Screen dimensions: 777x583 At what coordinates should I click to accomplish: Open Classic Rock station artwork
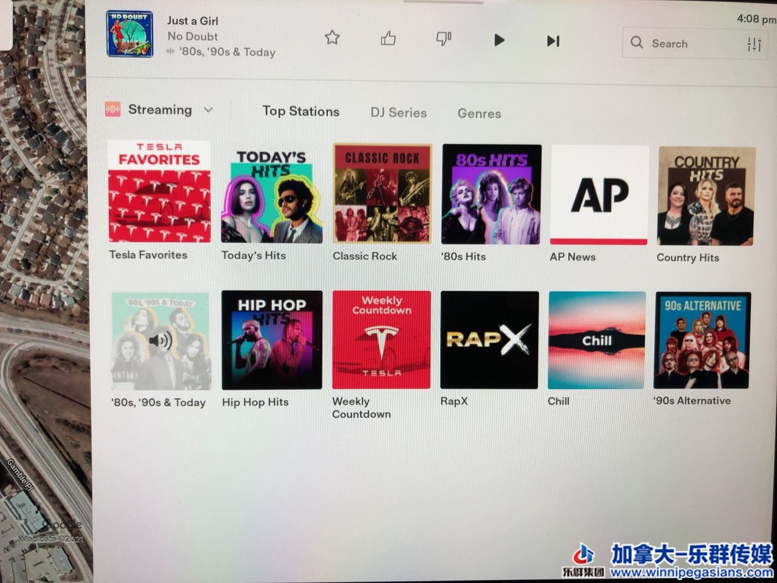(382, 194)
